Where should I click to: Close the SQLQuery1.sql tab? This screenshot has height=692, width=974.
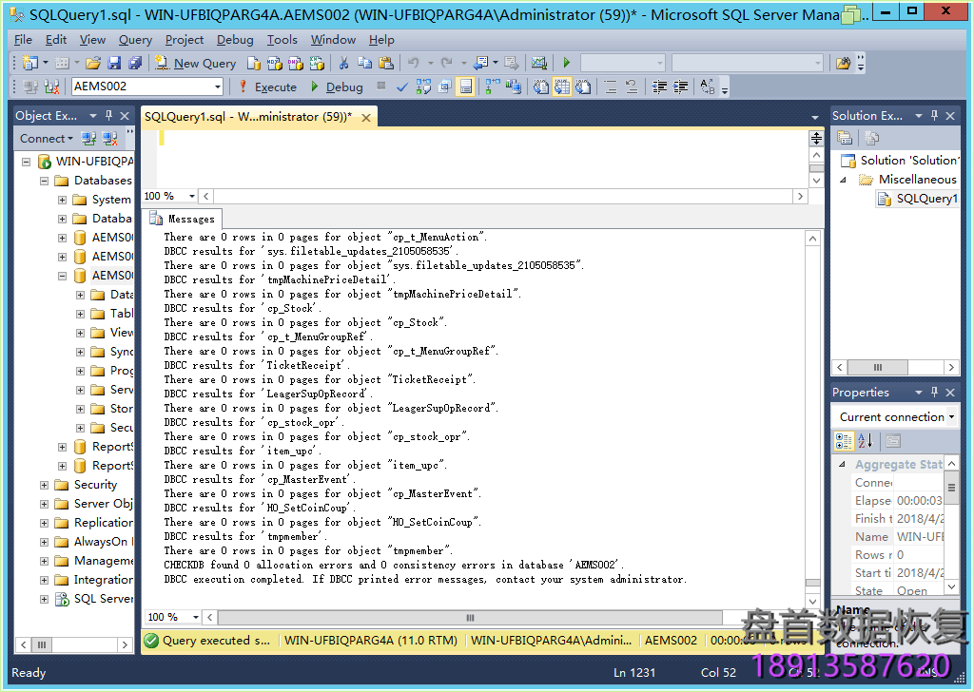point(366,117)
